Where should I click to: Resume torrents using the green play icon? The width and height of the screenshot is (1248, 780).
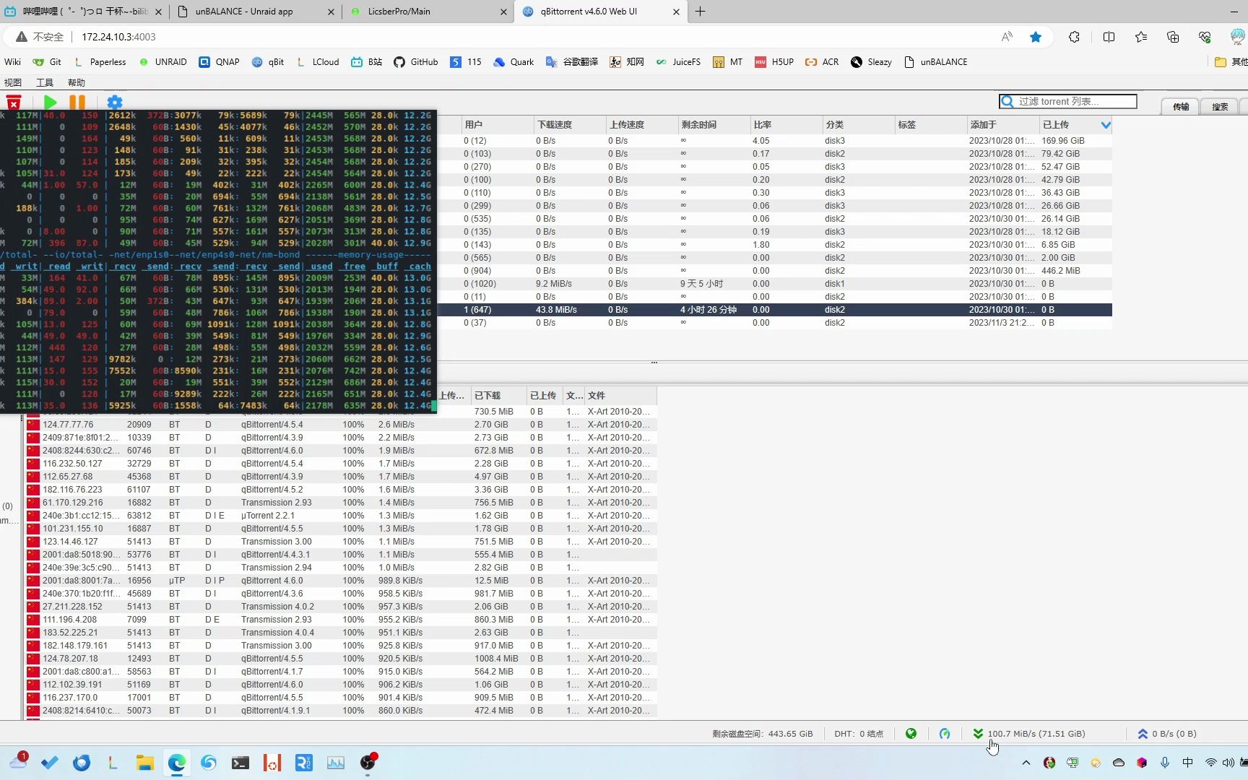[x=50, y=103]
